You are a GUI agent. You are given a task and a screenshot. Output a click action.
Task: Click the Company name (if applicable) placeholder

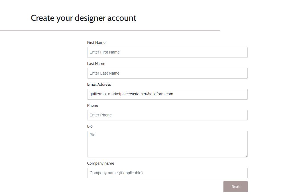(x=116, y=173)
